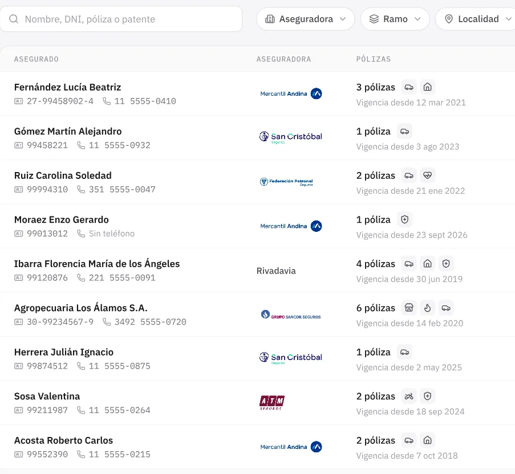Image resolution: width=515 pixels, height=474 pixels.
Task: Click the home policy icon for Acosta Roberto Carlos
Action: [x=427, y=440]
